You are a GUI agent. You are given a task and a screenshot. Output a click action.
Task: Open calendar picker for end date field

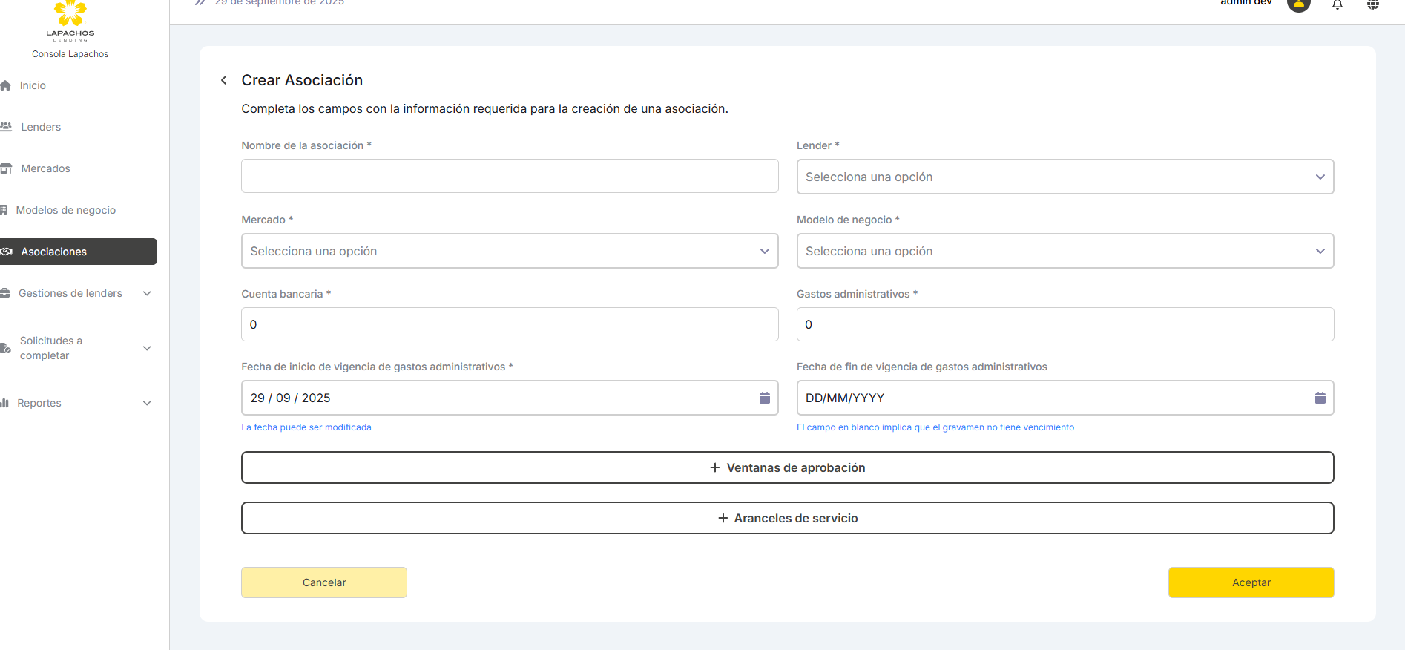tap(1320, 398)
